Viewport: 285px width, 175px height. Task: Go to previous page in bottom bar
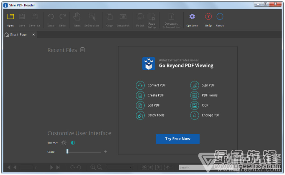pyautogui.click(x=15, y=167)
